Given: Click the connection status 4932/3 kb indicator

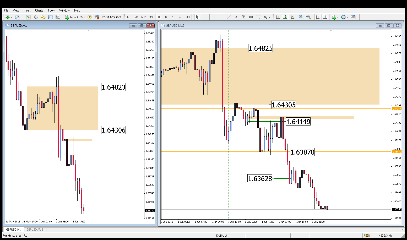Looking at the screenshot, I should pyautogui.click(x=385, y=236).
